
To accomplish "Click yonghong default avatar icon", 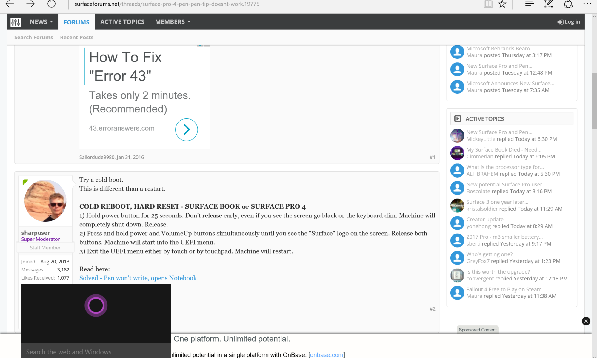I will pyautogui.click(x=457, y=223).
